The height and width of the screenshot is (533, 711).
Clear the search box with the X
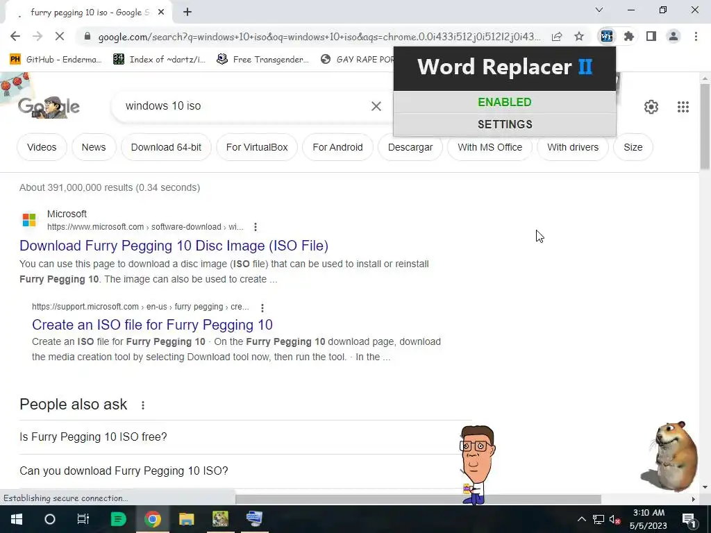point(376,106)
